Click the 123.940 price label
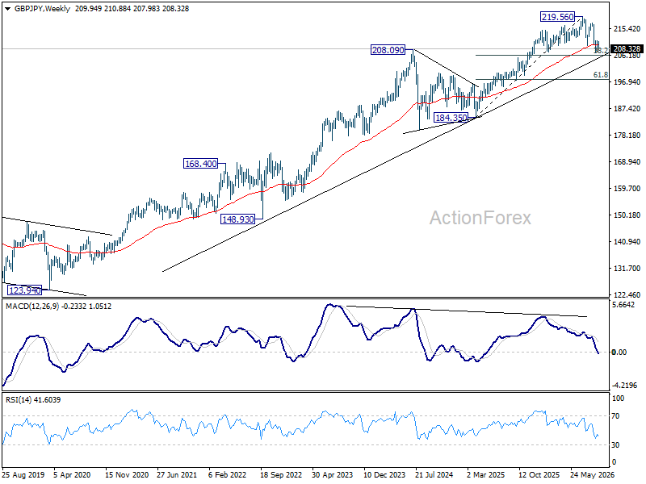Image resolution: width=646 pixels, height=484 pixels. coord(25,290)
